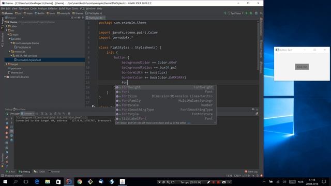The width and height of the screenshot is (331, 186).
Task: Click the Resume Program debug sidebar icon
Action: [x=7, y=119]
